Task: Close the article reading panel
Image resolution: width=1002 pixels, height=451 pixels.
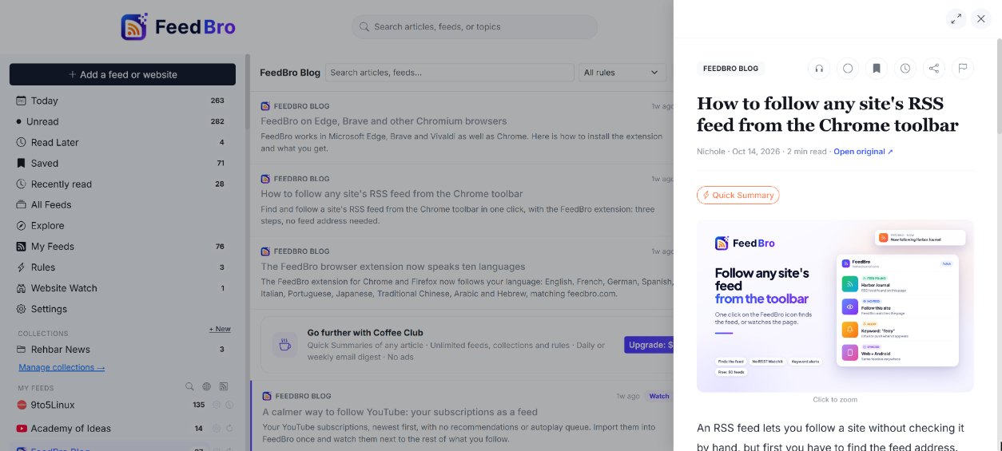Action: [x=981, y=18]
